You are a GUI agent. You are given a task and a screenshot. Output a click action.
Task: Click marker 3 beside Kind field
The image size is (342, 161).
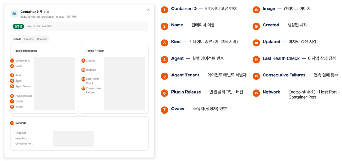point(12,75)
